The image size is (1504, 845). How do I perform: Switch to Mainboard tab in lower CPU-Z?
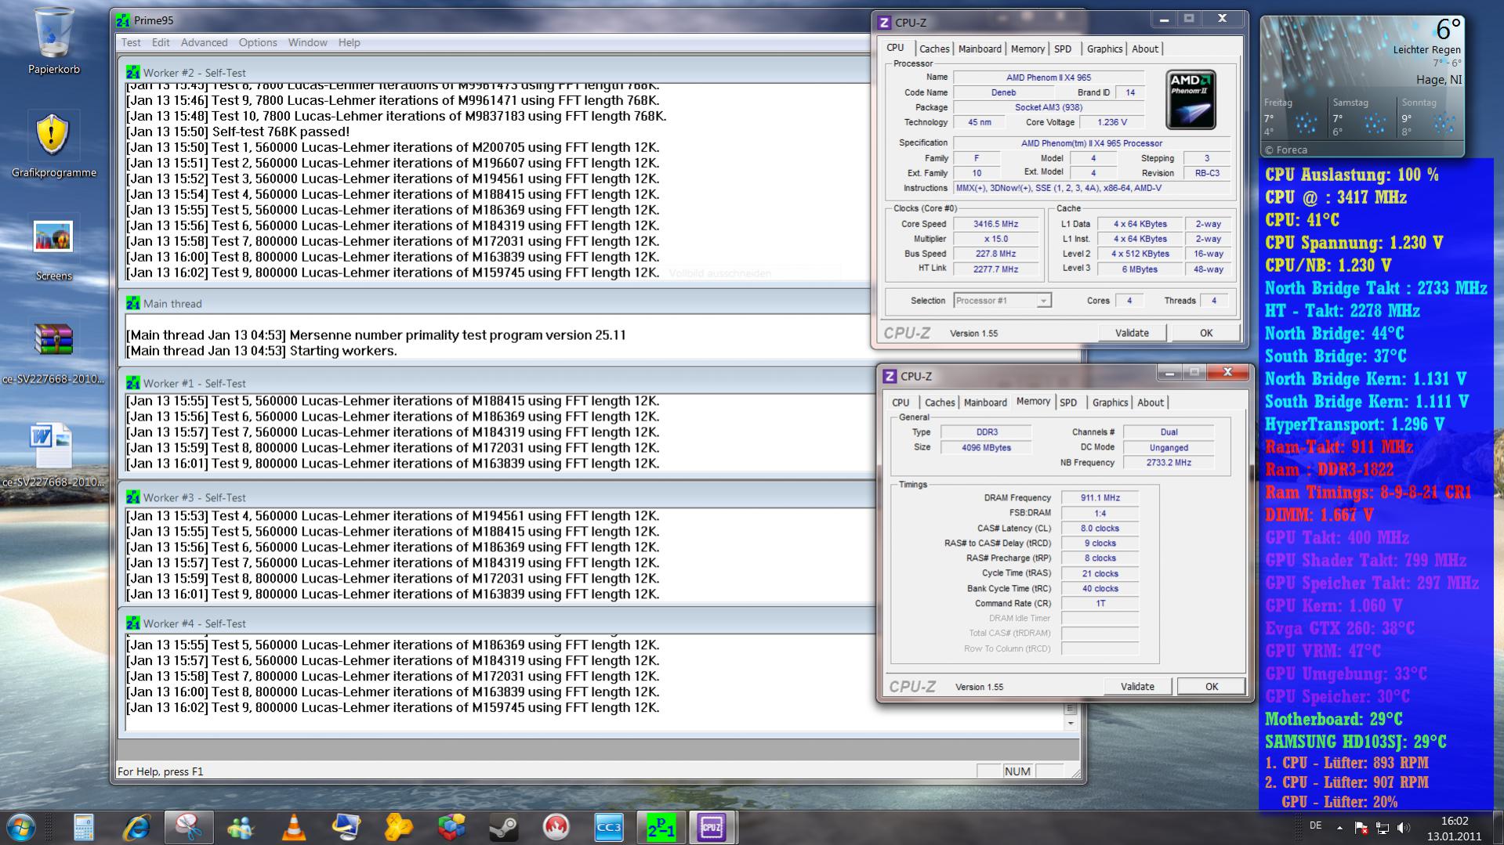point(985,403)
